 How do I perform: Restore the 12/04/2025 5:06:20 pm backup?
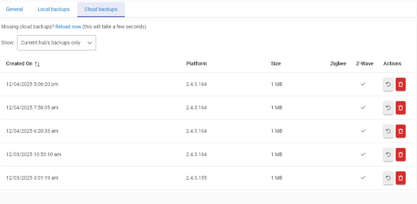(388, 84)
